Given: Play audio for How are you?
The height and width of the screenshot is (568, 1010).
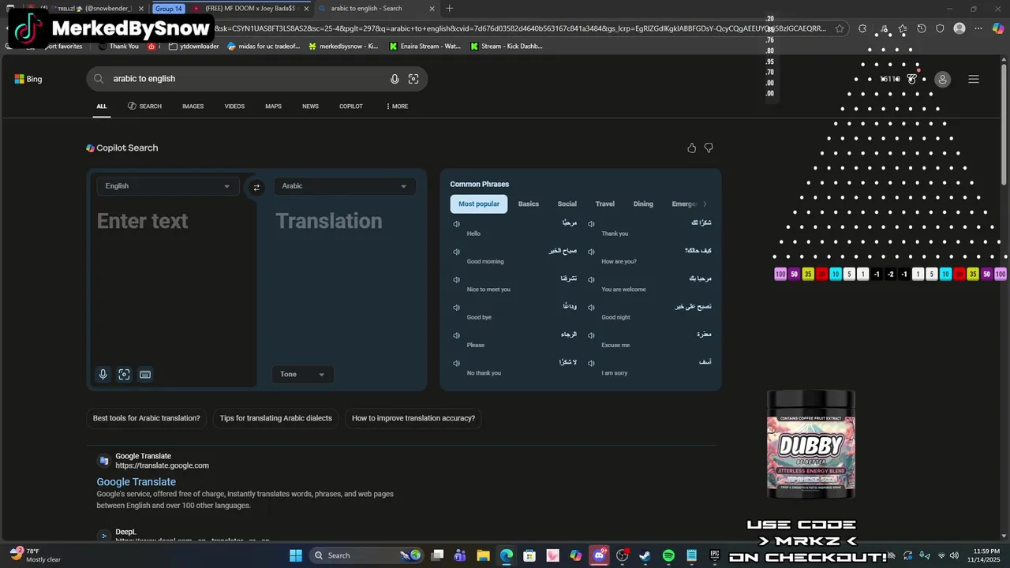Looking at the screenshot, I should [x=591, y=252].
